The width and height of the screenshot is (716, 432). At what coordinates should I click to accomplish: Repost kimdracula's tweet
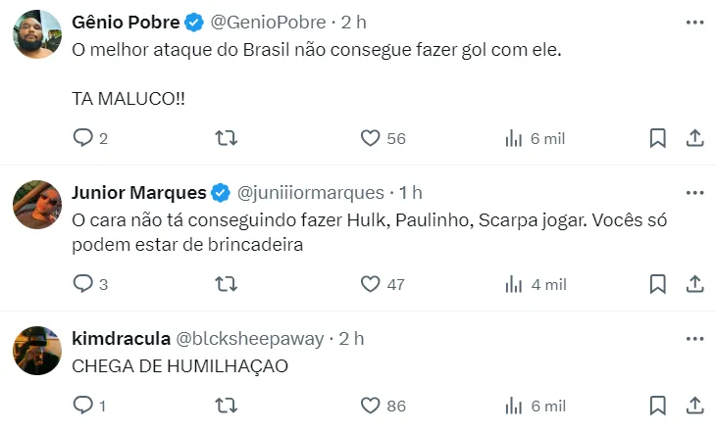[226, 406]
